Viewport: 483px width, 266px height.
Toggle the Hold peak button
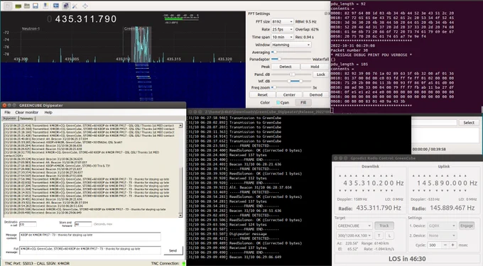(x=315, y=67)
